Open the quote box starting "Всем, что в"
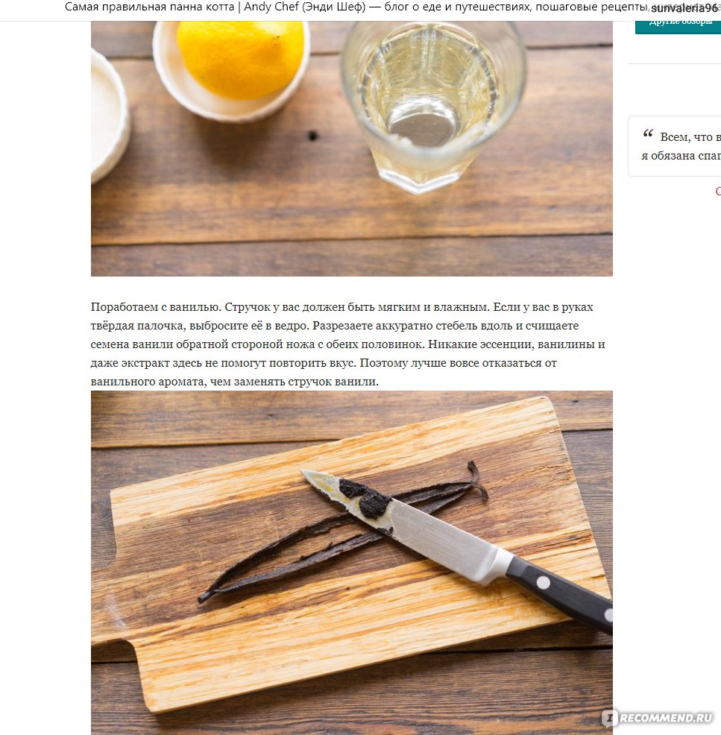Viewport: 721px width, 735px height. (675, 146)
